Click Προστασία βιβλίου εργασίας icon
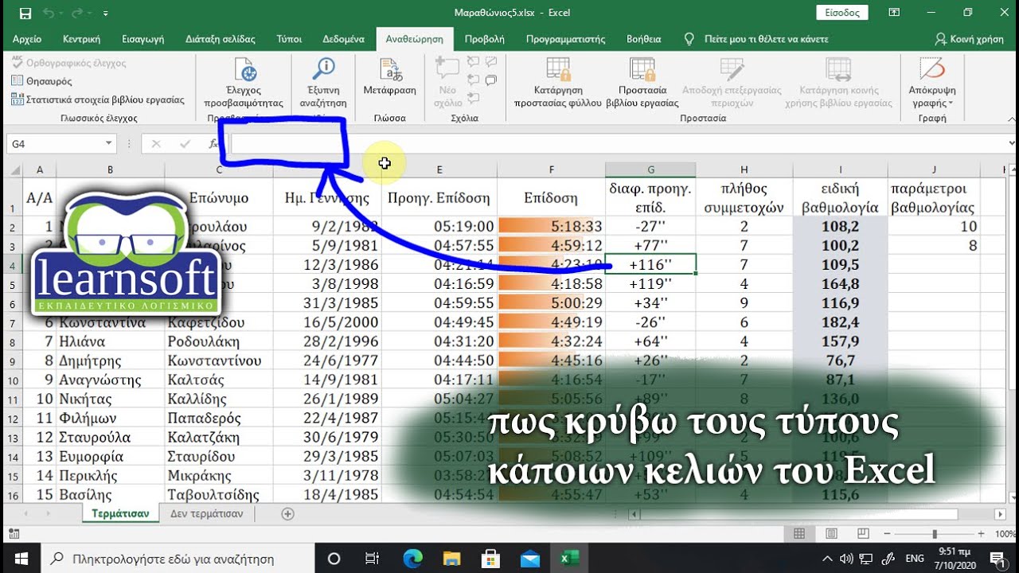 (x=642, y=69)
